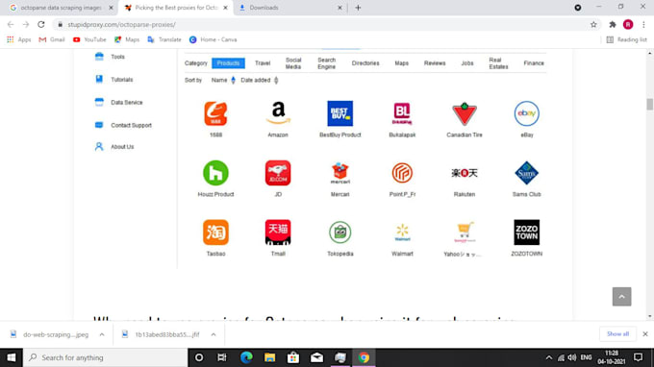This screenshot has height=367, width=654.
Task: Switch to the Finance category
Action: tap(534, 62)
